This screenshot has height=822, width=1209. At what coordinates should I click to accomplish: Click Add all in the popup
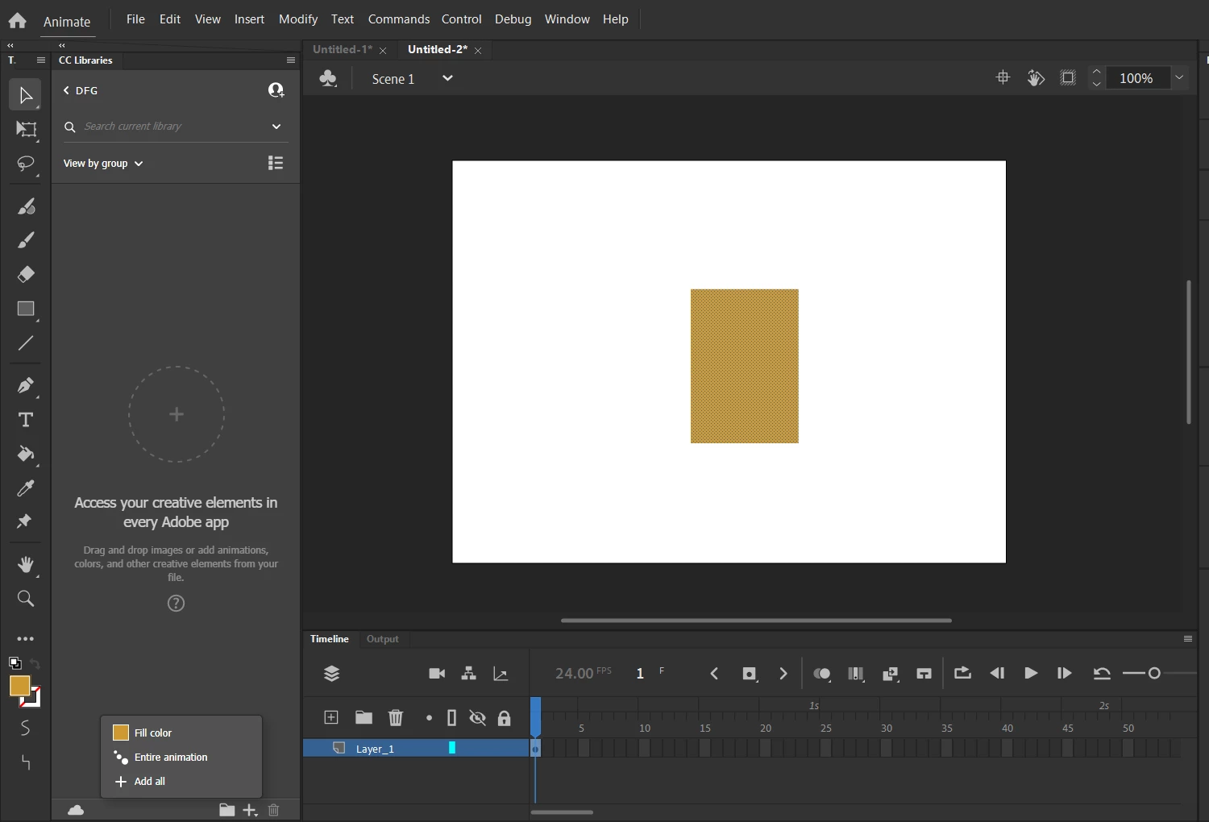coord(149,782)
